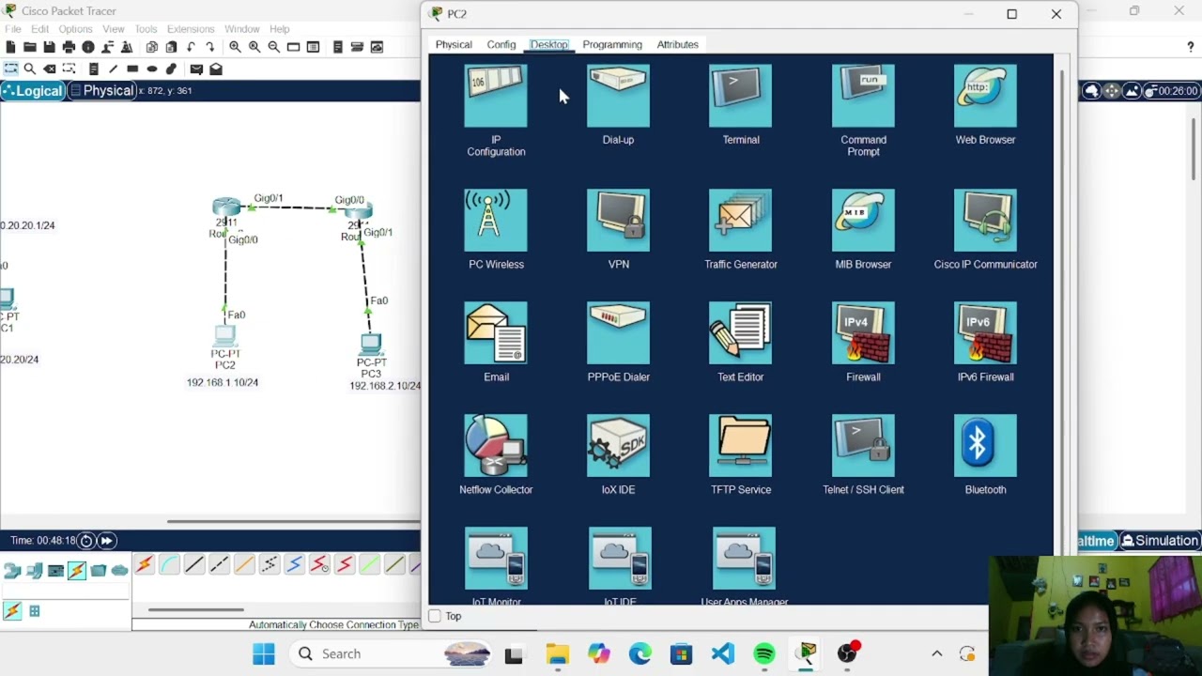This screenshot has width=1202, height=676.
Task: Open the Email app
Action: tap(496, 333)
